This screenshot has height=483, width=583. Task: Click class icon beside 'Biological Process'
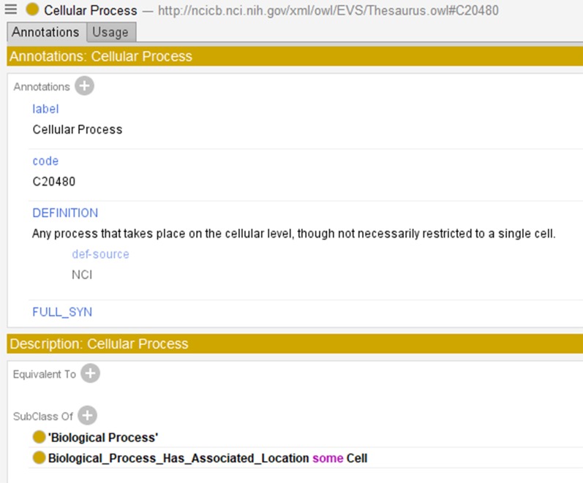(x=40, y=438)
